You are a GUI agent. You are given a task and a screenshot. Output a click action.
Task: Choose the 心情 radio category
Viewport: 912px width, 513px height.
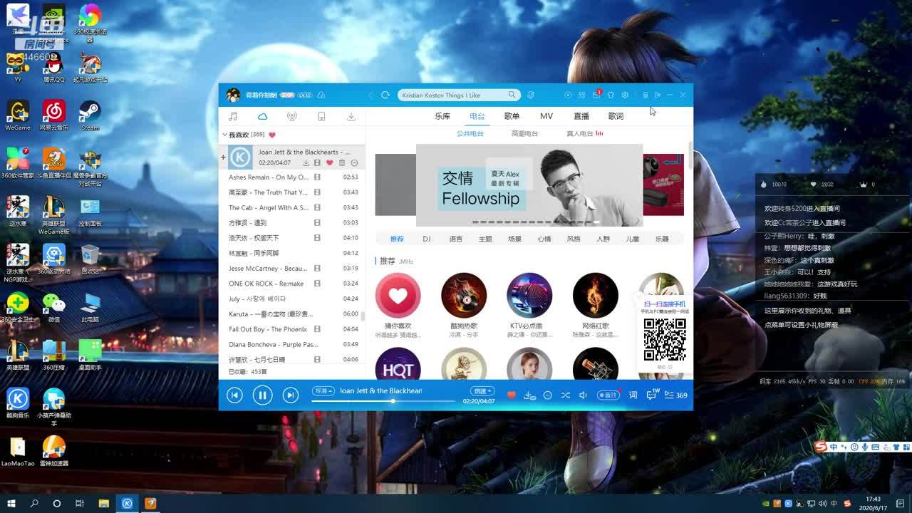pyautogui.click(x=544, y=239)
